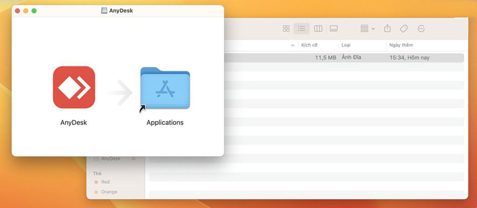
Task: Click the 15:34, Hôm nay date cell
Action: [409, 58]
